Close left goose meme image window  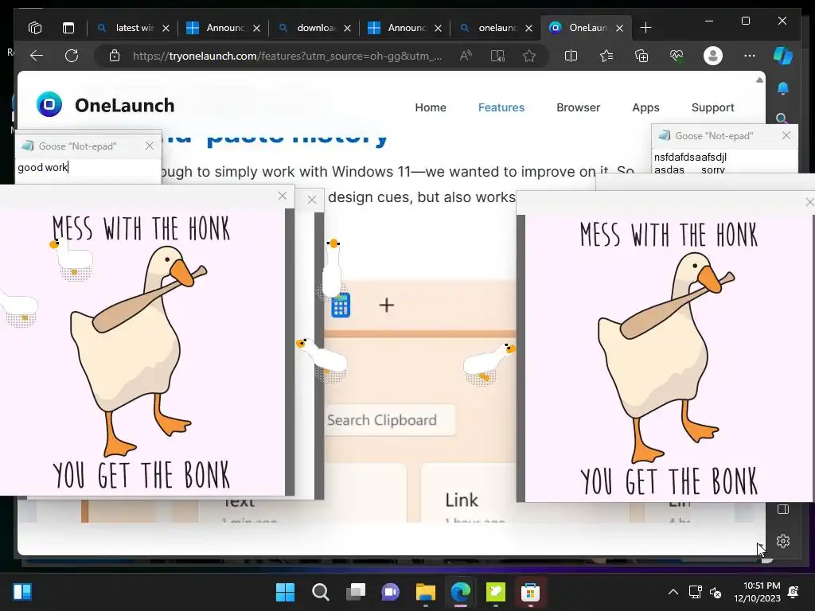pos(283,196)
